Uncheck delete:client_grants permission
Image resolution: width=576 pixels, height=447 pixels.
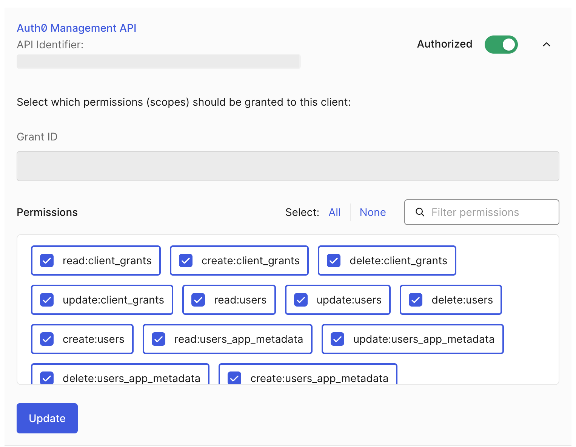[334, 260]
